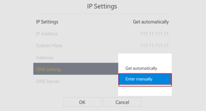Click the Cancel button
The width and height of the screenshot is (206, 111).
point(122,102)
